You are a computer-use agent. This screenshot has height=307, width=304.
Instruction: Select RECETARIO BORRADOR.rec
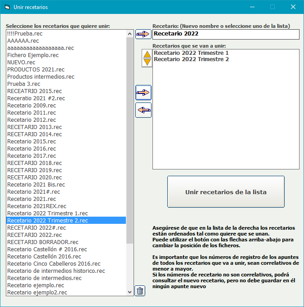[66, 242]
